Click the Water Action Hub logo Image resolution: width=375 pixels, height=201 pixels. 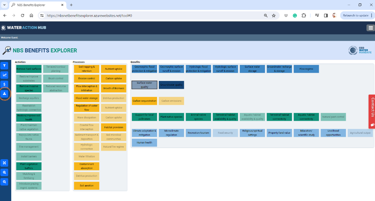(24, 28)
